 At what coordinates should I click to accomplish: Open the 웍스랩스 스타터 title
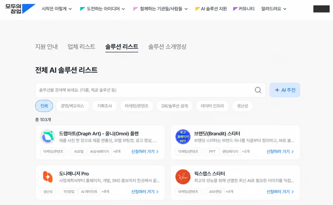209,174
